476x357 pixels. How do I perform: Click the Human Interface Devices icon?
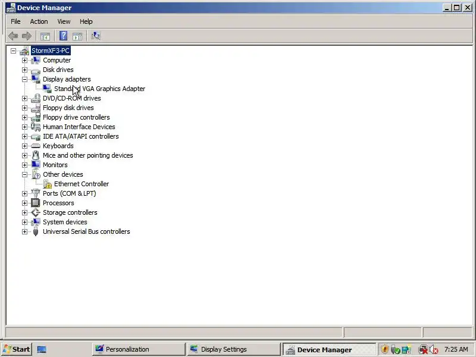(x=36, y=127)
